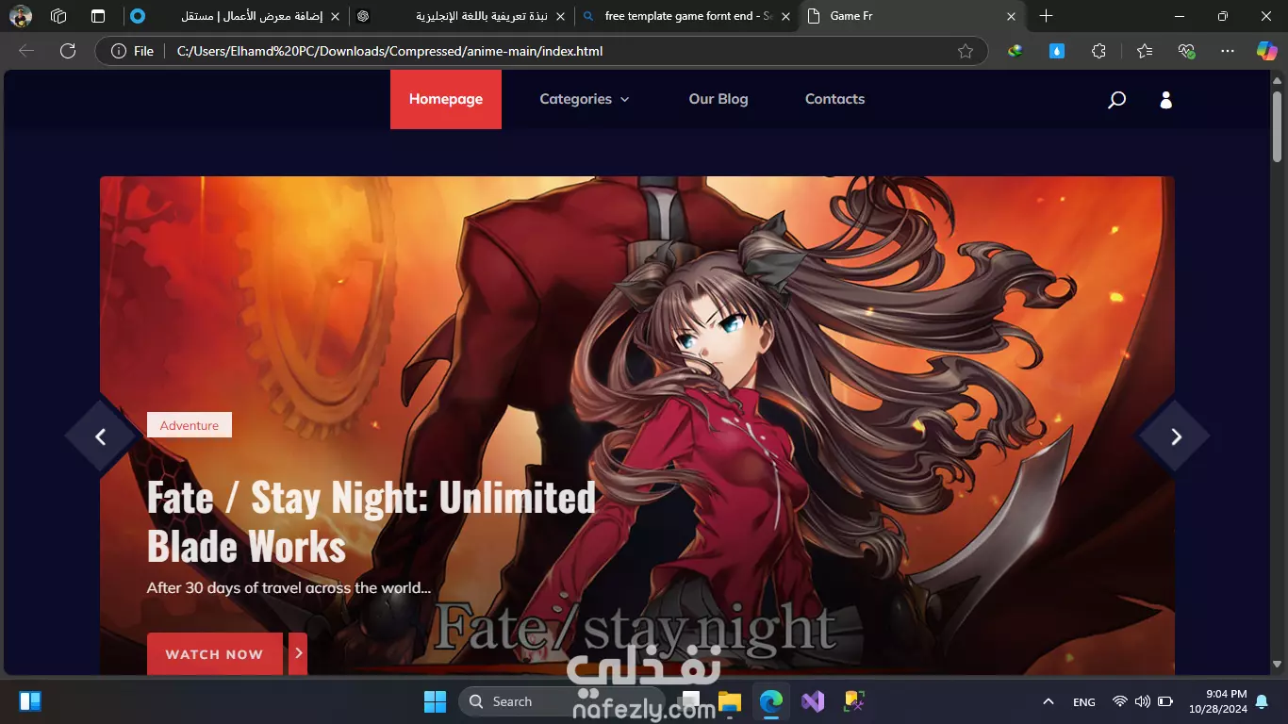Open Edge Workspaces icon
This screenshot has height=724, width=1288.
58,16
